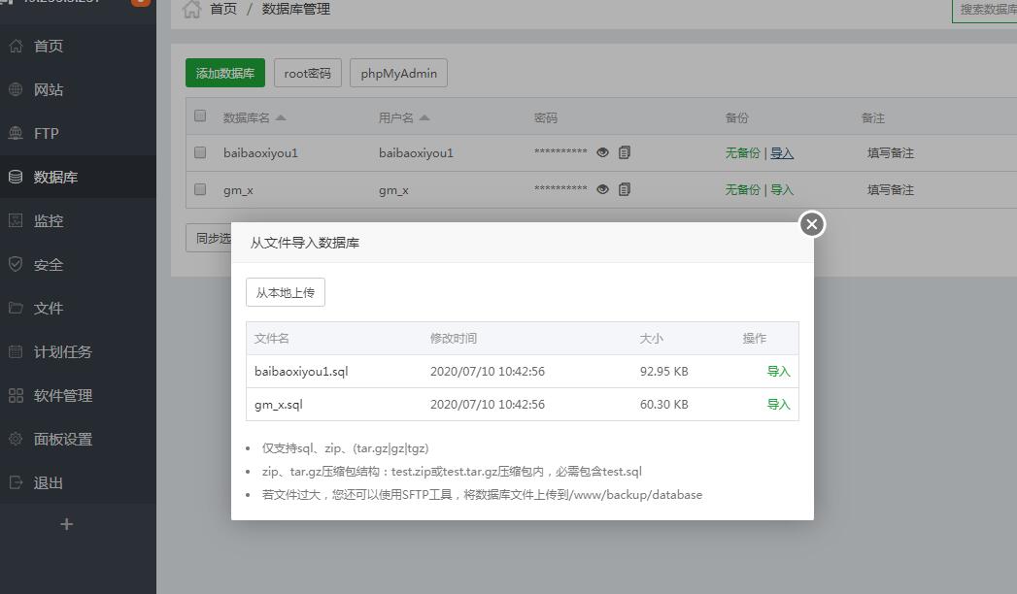Sort by 数据库名 column arrow

[x=281, y=117]
